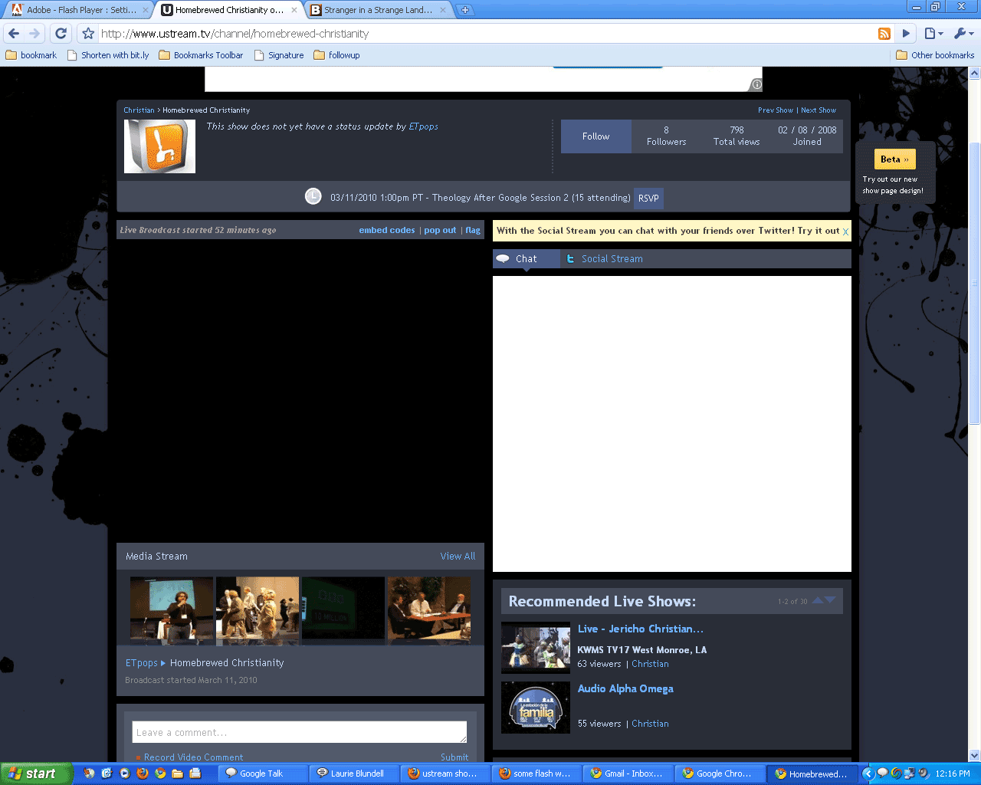Click the red Record Video Comment icon
This screenshot has width=981, height=785.
[x=138, y=757]
